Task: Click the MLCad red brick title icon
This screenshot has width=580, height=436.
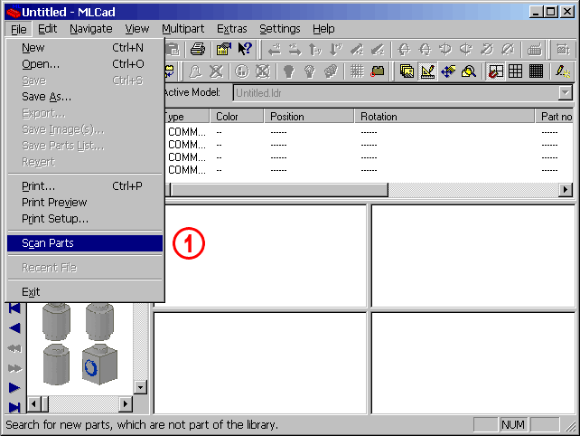Action: click(13, 13)
